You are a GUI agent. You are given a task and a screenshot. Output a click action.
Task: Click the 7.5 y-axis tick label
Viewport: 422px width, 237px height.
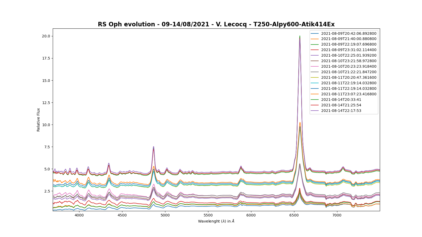point(47,147)
